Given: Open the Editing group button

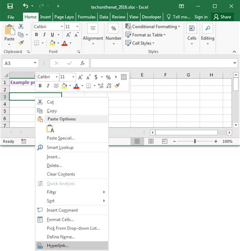Looking at the screenshot, I should (x=208, y=34).
